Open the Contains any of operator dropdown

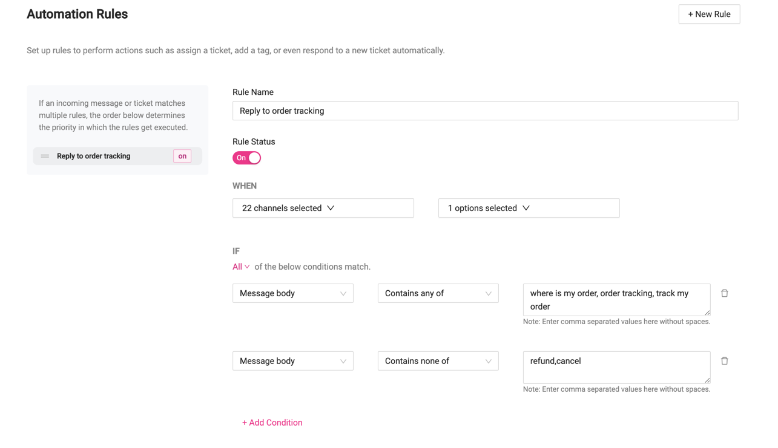pyautogui.click(x=437, y=293)
